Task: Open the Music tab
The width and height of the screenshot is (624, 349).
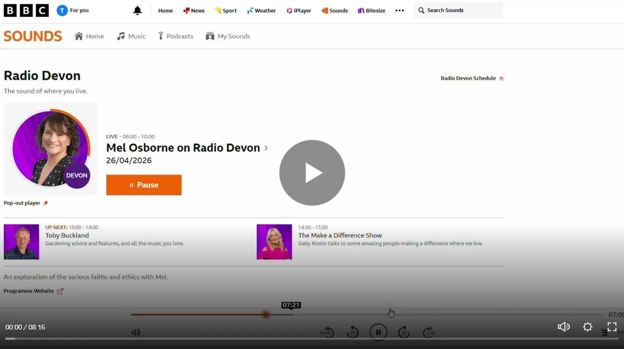Action: pyautogui.click(x=131, y=36)
